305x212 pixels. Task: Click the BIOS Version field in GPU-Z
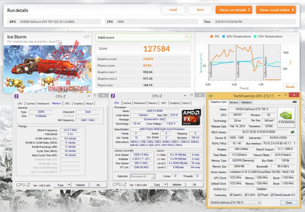click(x=259, y=132)
